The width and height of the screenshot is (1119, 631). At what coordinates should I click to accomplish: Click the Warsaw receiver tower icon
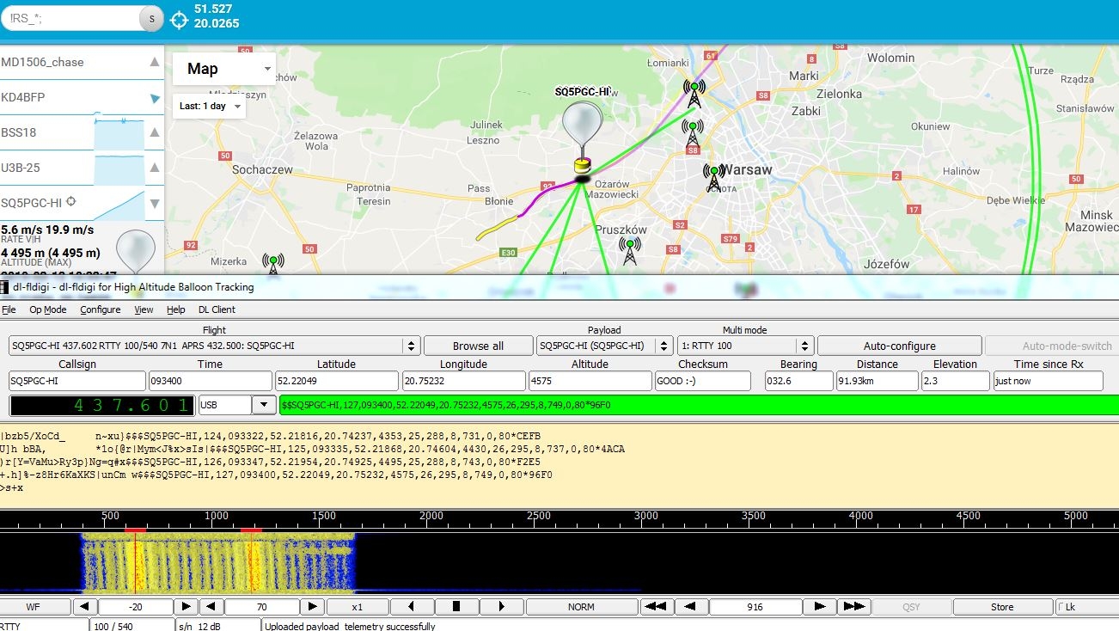tap(713, 178)
